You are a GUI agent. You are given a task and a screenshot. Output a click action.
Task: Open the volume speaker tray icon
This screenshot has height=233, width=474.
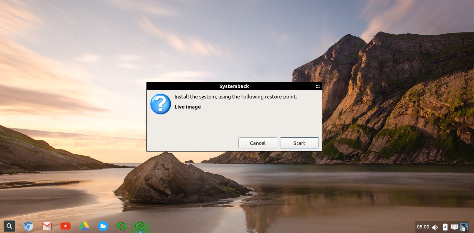tap(435, 227)
